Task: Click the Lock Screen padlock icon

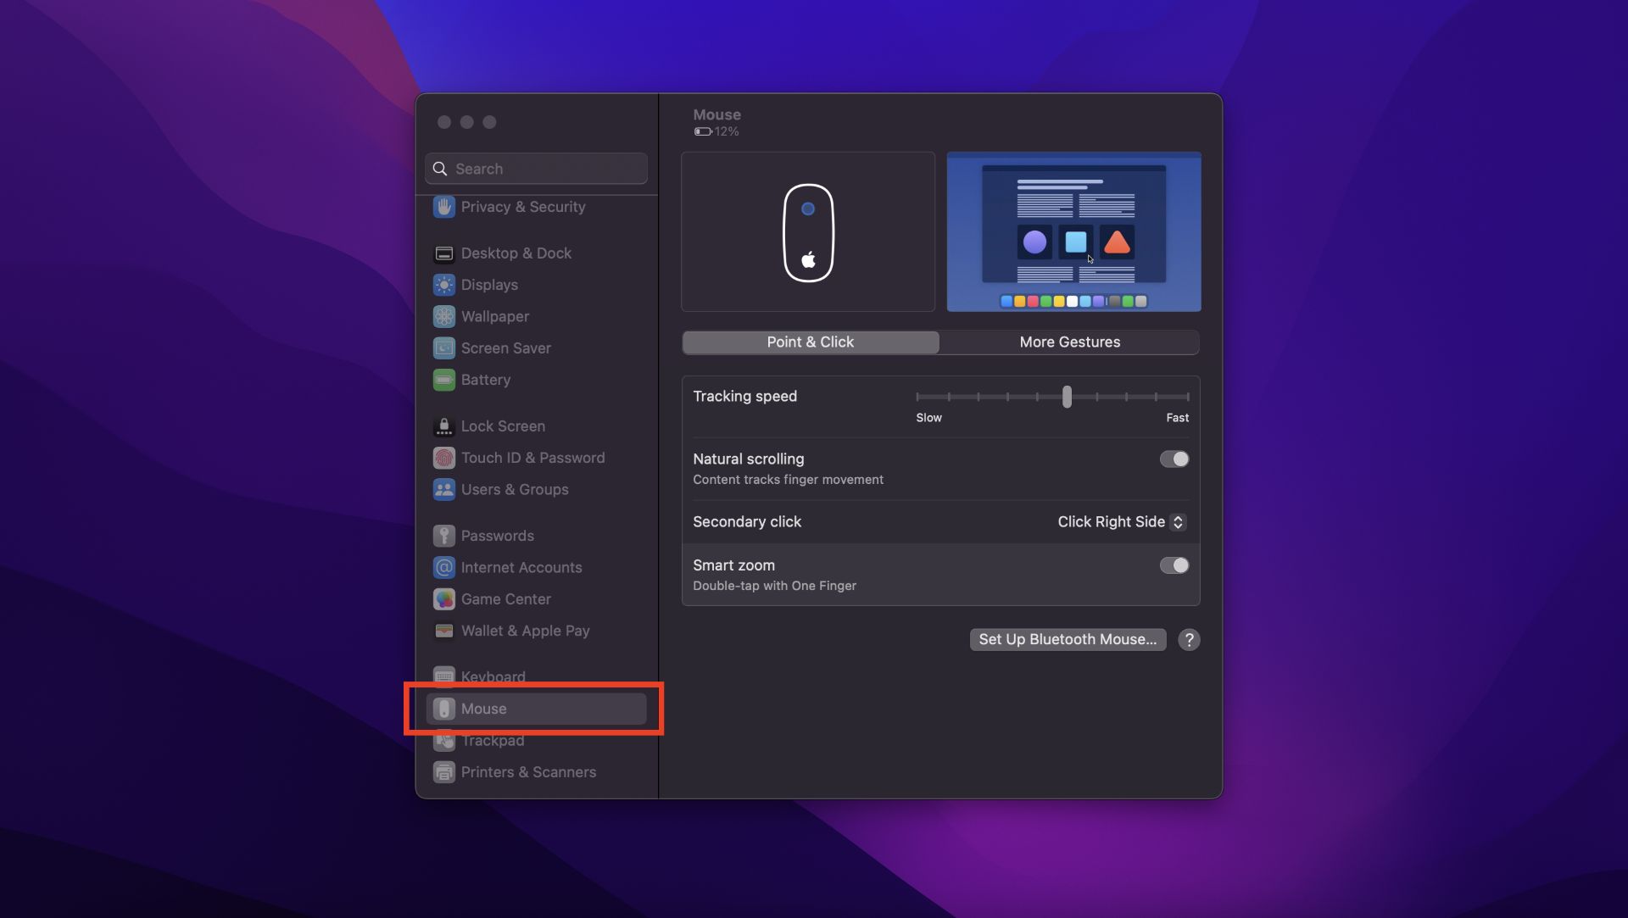Action: (443, 426)
